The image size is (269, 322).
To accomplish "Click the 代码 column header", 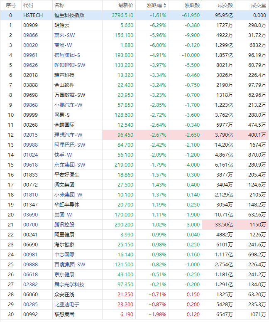I will (x=28, y=5).
